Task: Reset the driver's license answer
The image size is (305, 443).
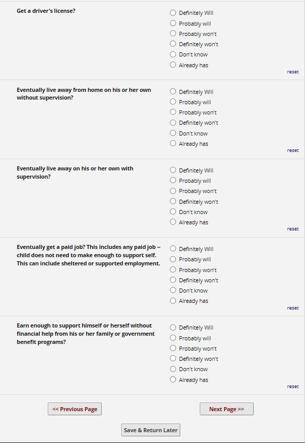Action: coord(293,72)
